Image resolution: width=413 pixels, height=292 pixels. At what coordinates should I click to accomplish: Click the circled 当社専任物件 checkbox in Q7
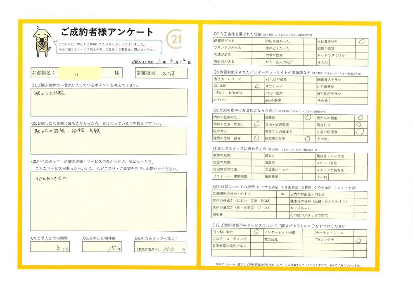pyautogui.click(x=361, y=41)
